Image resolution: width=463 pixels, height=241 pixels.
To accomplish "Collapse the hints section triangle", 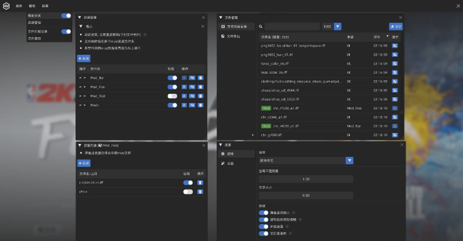I will 81,26.
